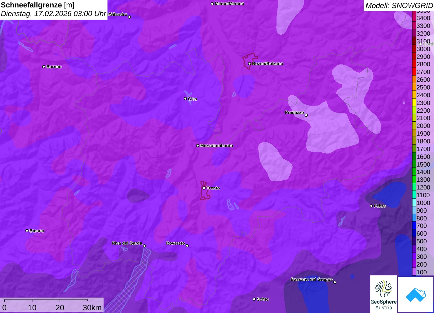Image resolution: width=434 pixels, height=313 pixels.
Task: Click the Modell: SNOWGRID label
Action: pyautogui.click(x=399, y=6)
